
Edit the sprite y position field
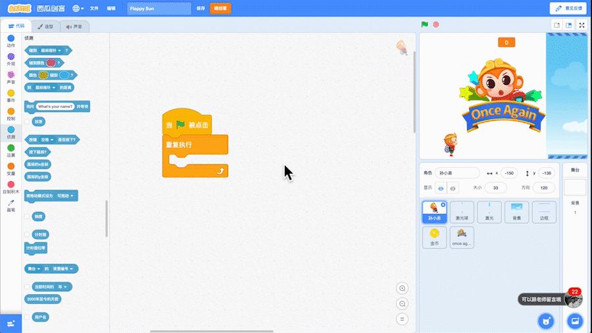[x=547, y=173]
